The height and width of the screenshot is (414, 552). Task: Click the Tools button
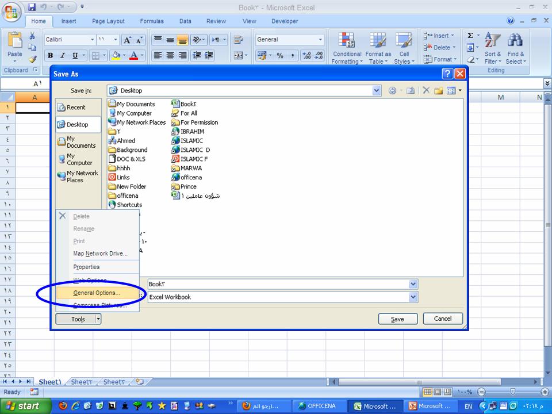coord(78,319)
